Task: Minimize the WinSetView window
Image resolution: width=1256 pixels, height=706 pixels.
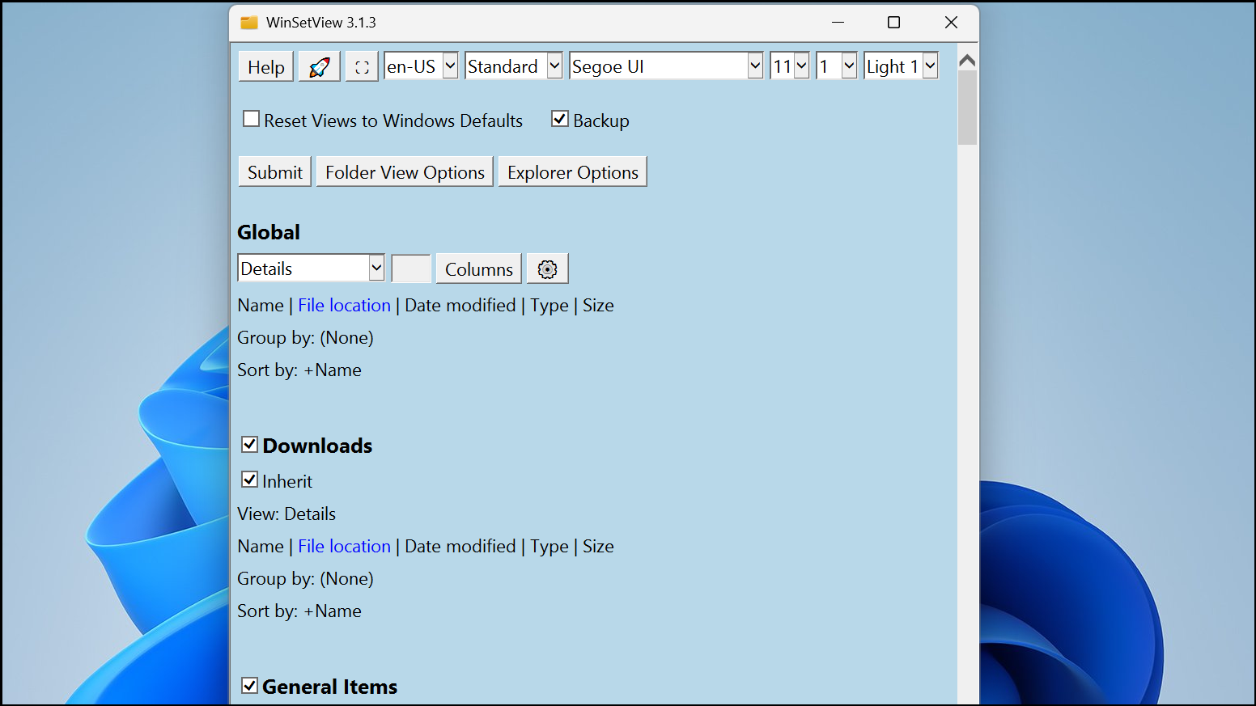Action: [838, 23]
